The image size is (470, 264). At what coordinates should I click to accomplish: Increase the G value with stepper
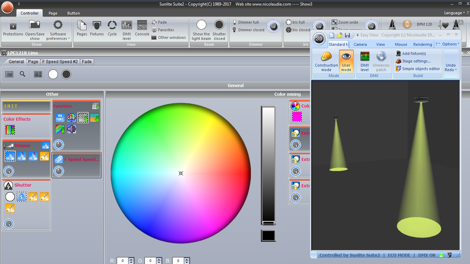159,259
